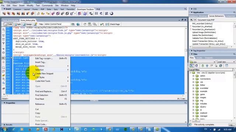Choose Edit Tag <script> option

pyautogui.click(x=44, y=58)
